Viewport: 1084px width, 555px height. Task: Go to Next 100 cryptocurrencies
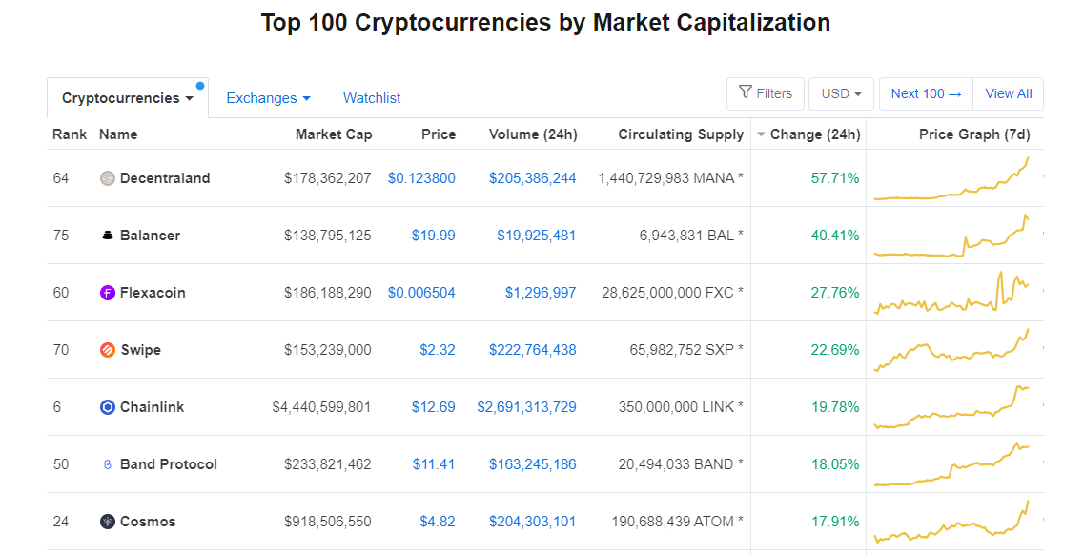(926, 94)
